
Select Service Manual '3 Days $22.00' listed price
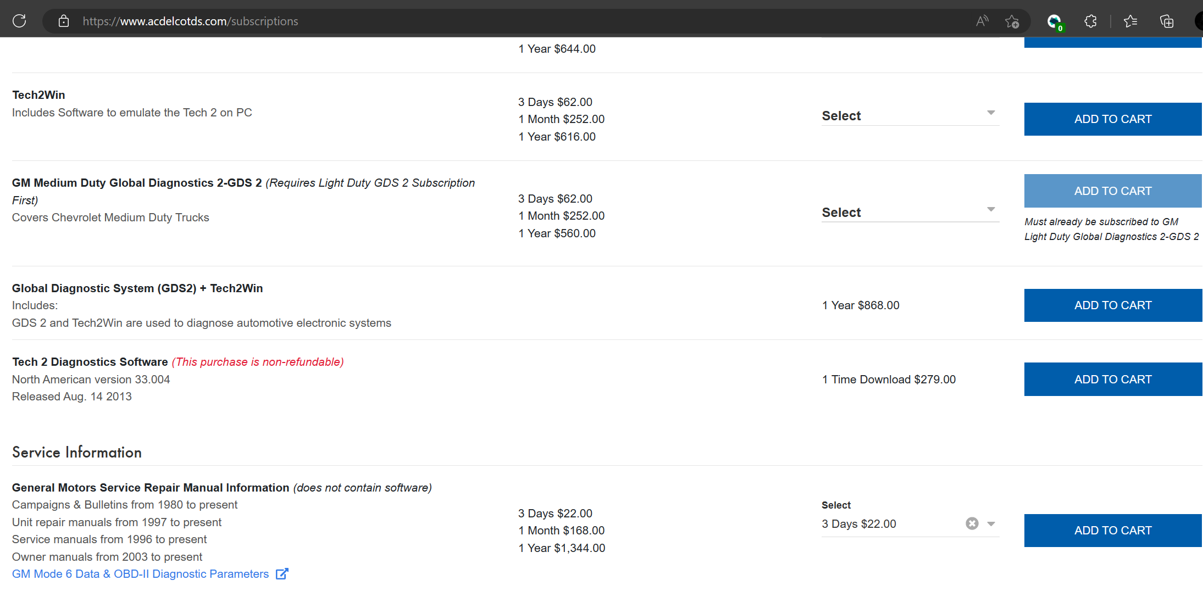click(555, 514)
